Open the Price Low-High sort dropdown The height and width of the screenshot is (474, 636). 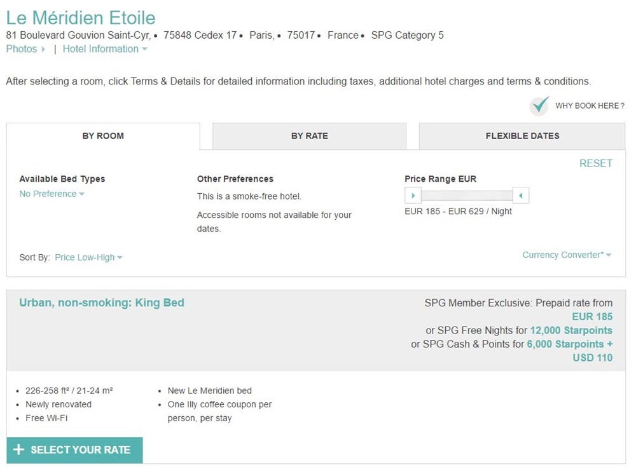coord(88,258)
